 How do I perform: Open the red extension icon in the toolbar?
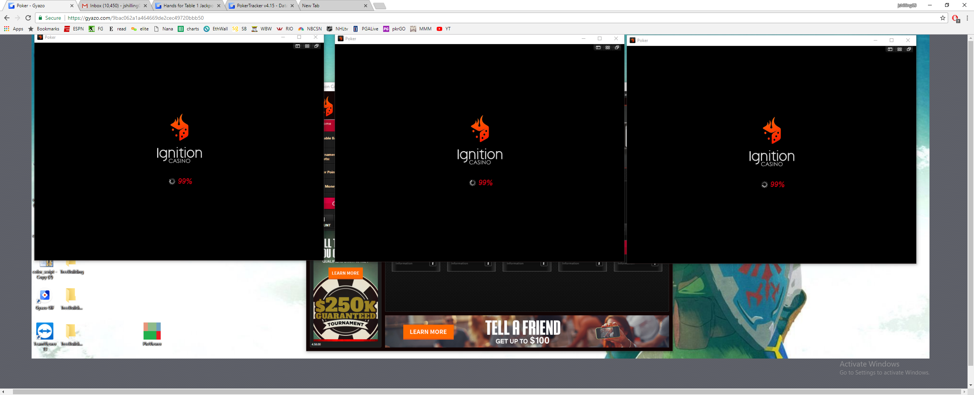point(955,18)
